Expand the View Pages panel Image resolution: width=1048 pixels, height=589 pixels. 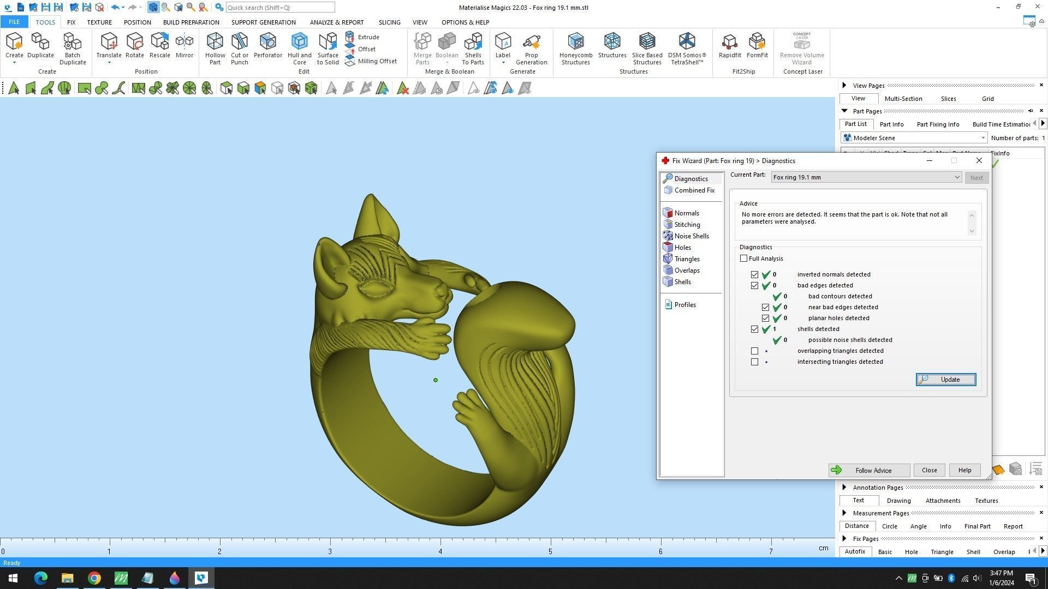844,85
